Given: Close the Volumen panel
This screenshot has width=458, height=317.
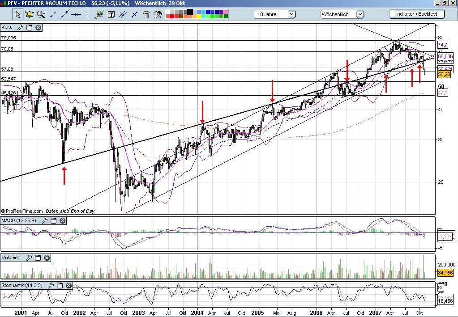Looking at the screenshot, I should [47, 258].
